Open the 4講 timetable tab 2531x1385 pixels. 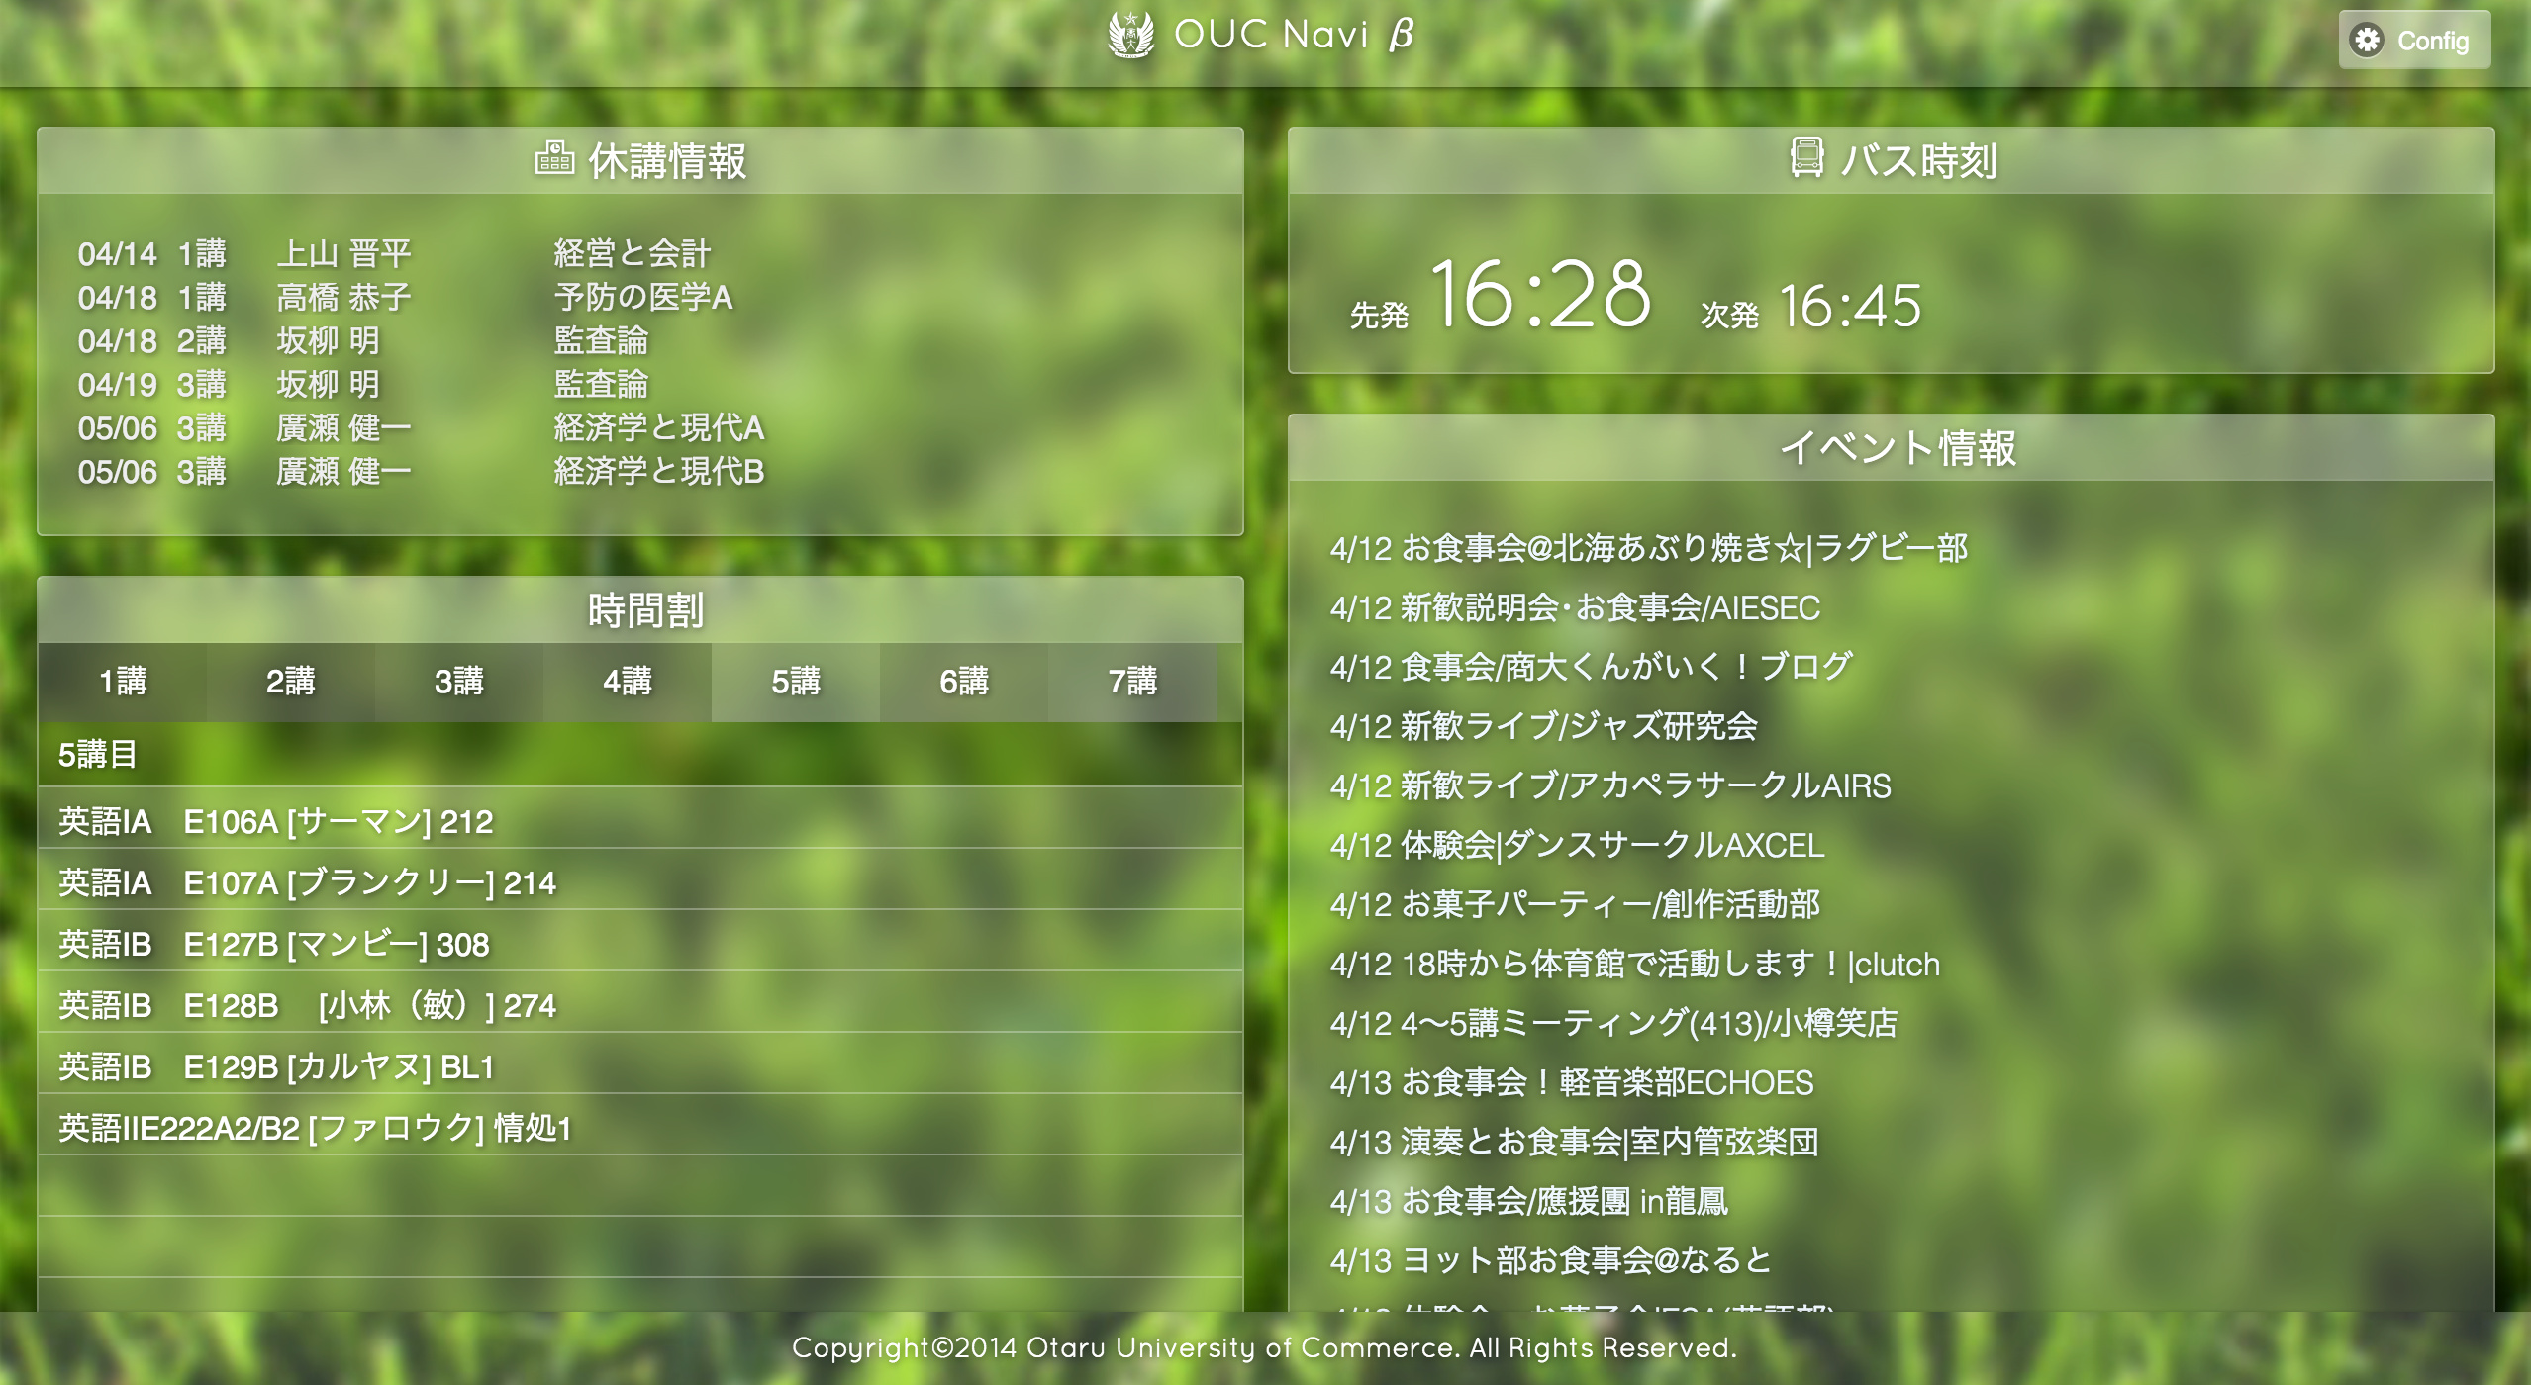(628, 682)
